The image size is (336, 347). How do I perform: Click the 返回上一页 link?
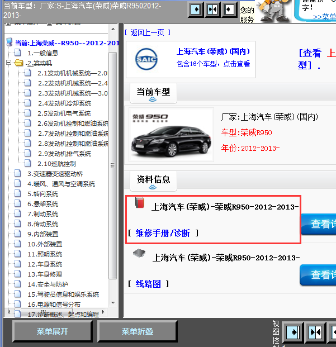[x=147, y=32]
